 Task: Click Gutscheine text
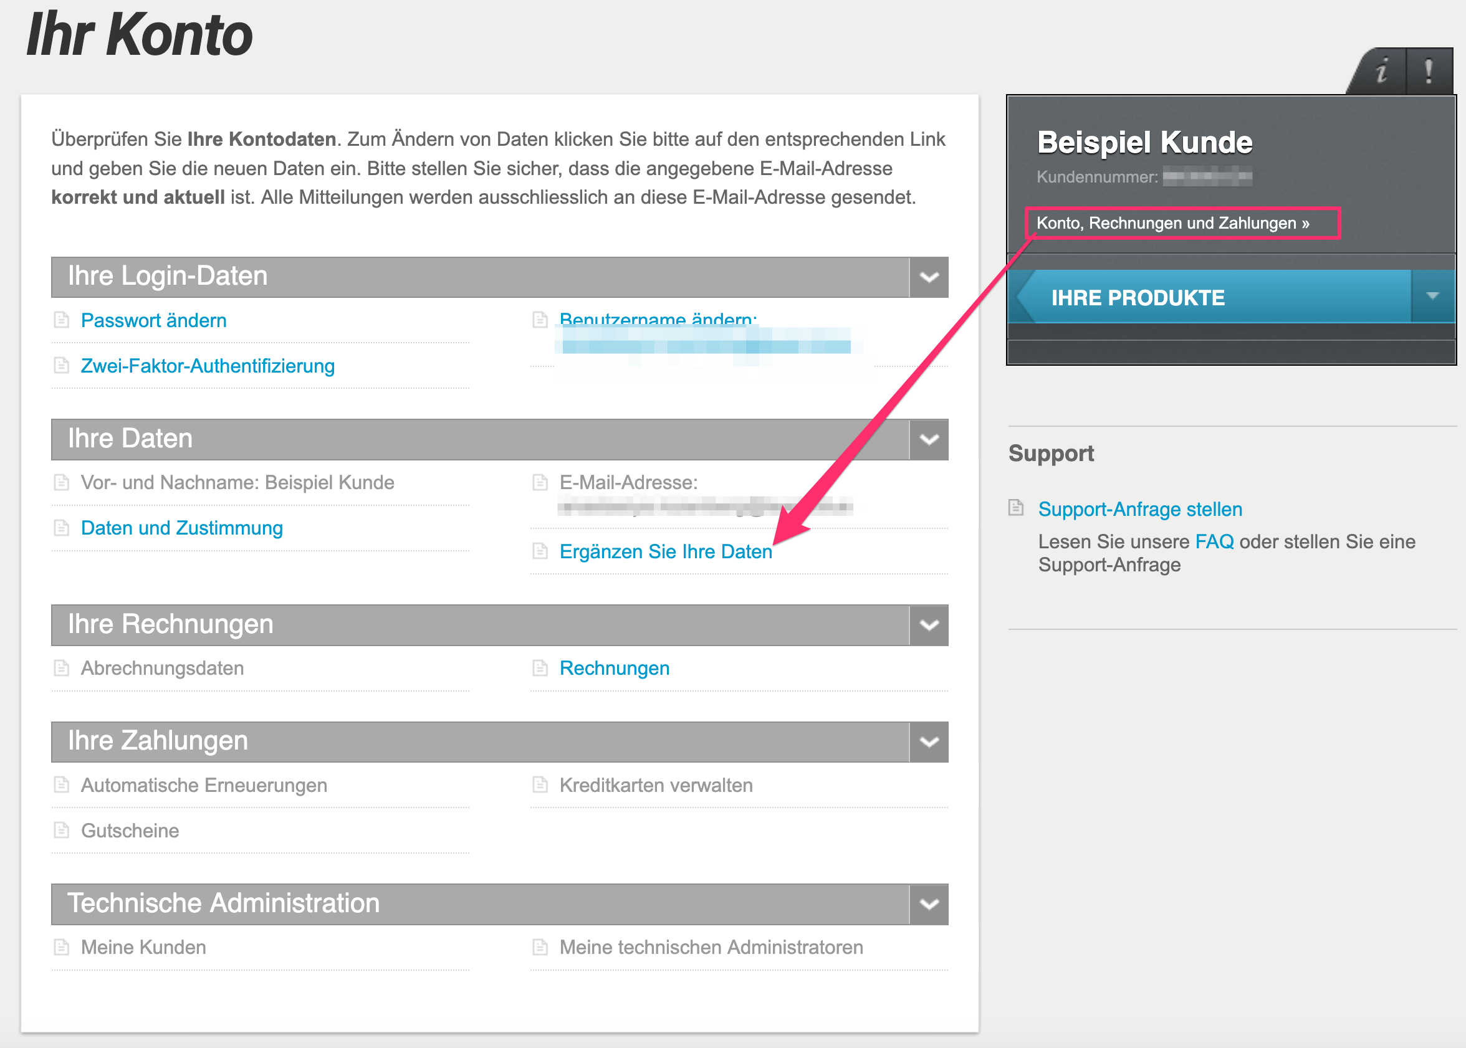[130, 831]
